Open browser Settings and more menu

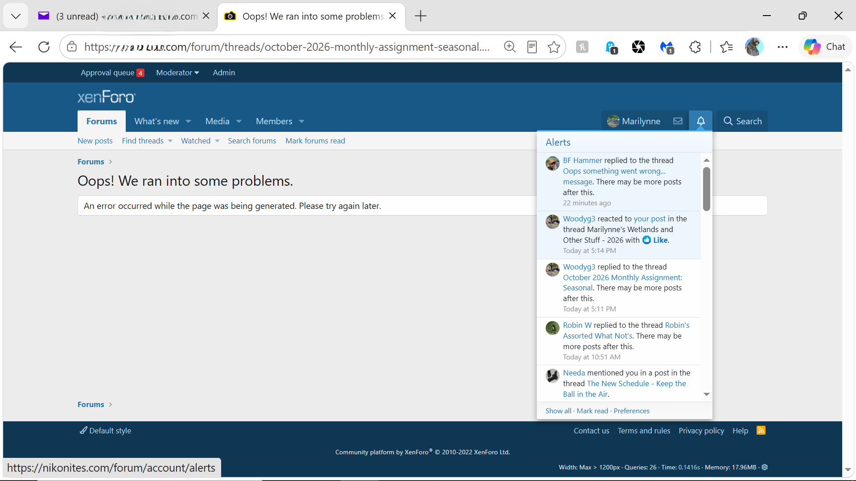(782, 47)
